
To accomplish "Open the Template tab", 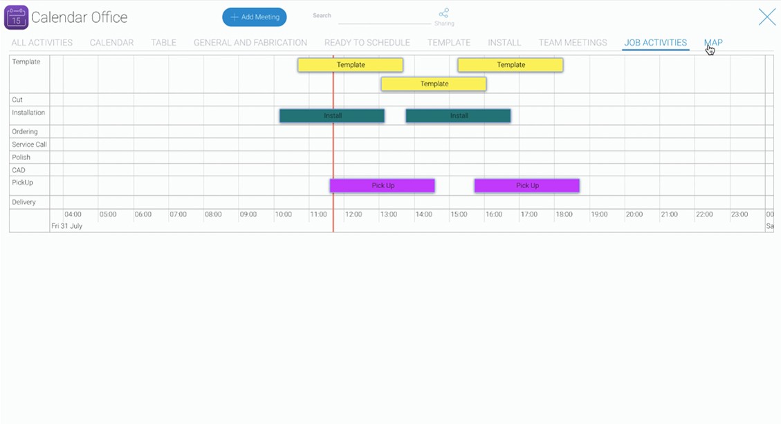I will [449, 43].
